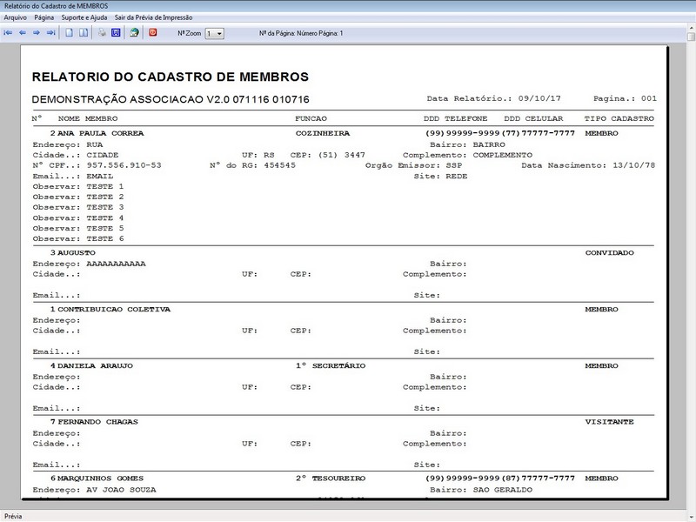The height and width of the screenshot is (522, 696).
Task: Click the 1º SECRETÁRIO text
Action: tap(331, 365)
